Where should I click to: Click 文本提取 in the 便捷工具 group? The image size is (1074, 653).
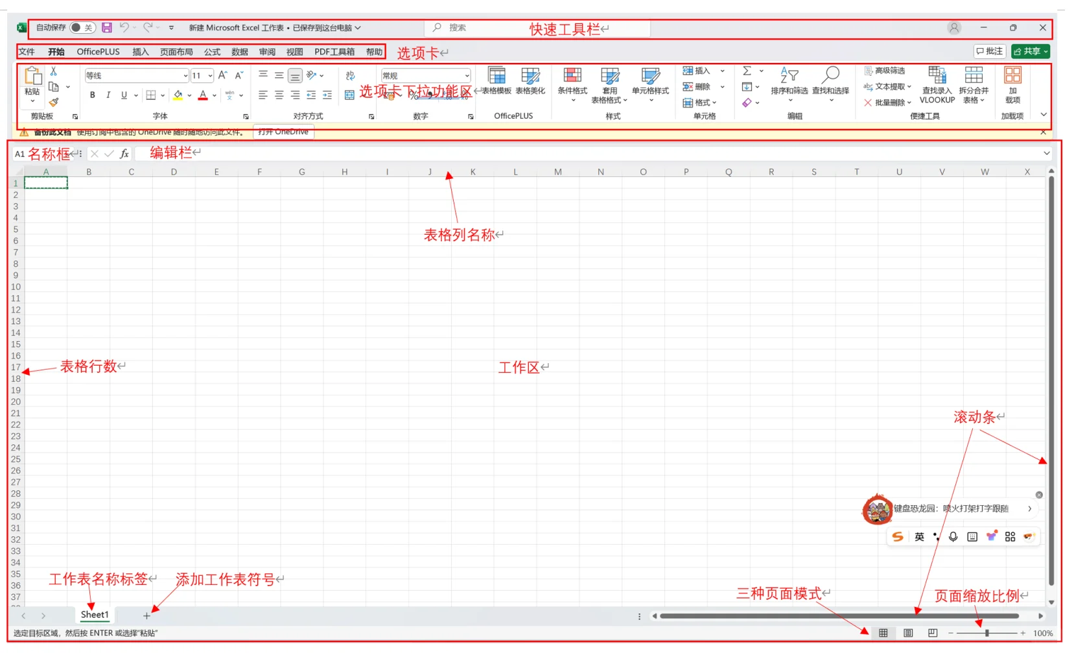click(887, 86)
